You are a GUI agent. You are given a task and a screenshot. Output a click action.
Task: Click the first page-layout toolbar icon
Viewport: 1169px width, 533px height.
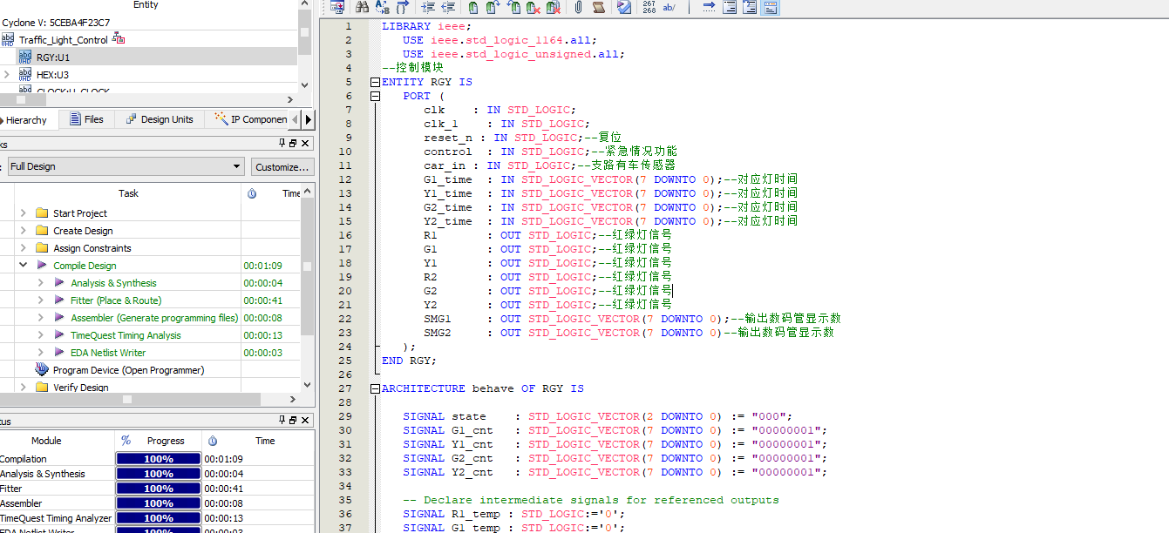pyautogui.click(x=730, y=7)
